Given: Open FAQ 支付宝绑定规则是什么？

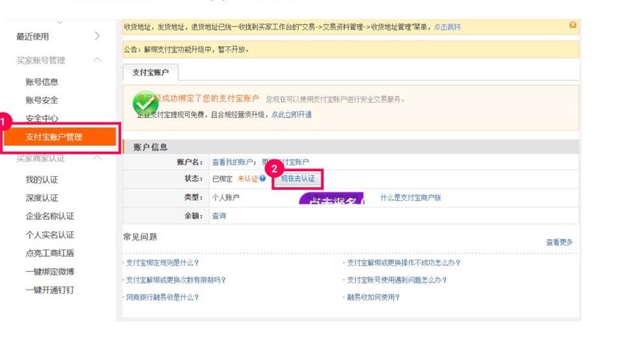Looking at the screenshot, I should [162, 263].
